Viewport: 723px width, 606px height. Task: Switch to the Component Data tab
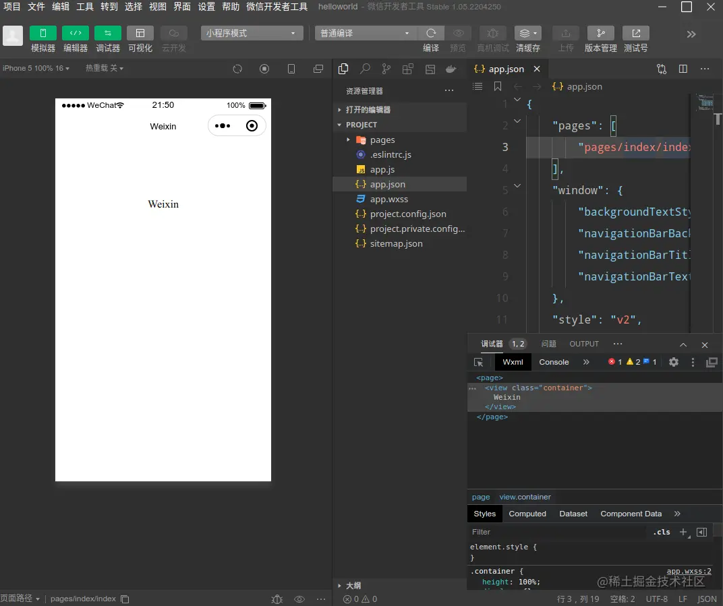pos(631,514)
